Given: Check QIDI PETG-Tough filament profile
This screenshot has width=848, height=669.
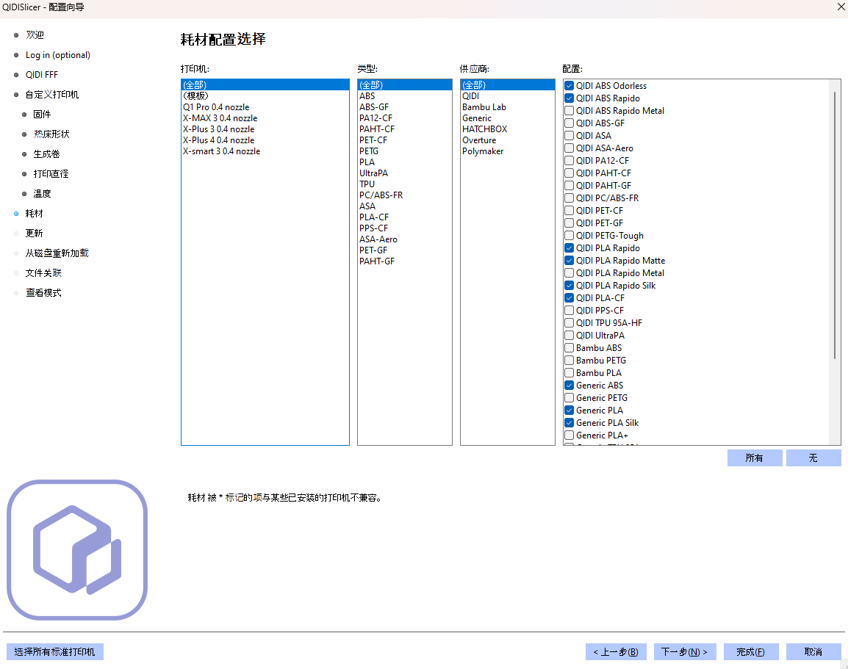Looking at the screenshot, I should pyautogui.click(x=569, y=235).
